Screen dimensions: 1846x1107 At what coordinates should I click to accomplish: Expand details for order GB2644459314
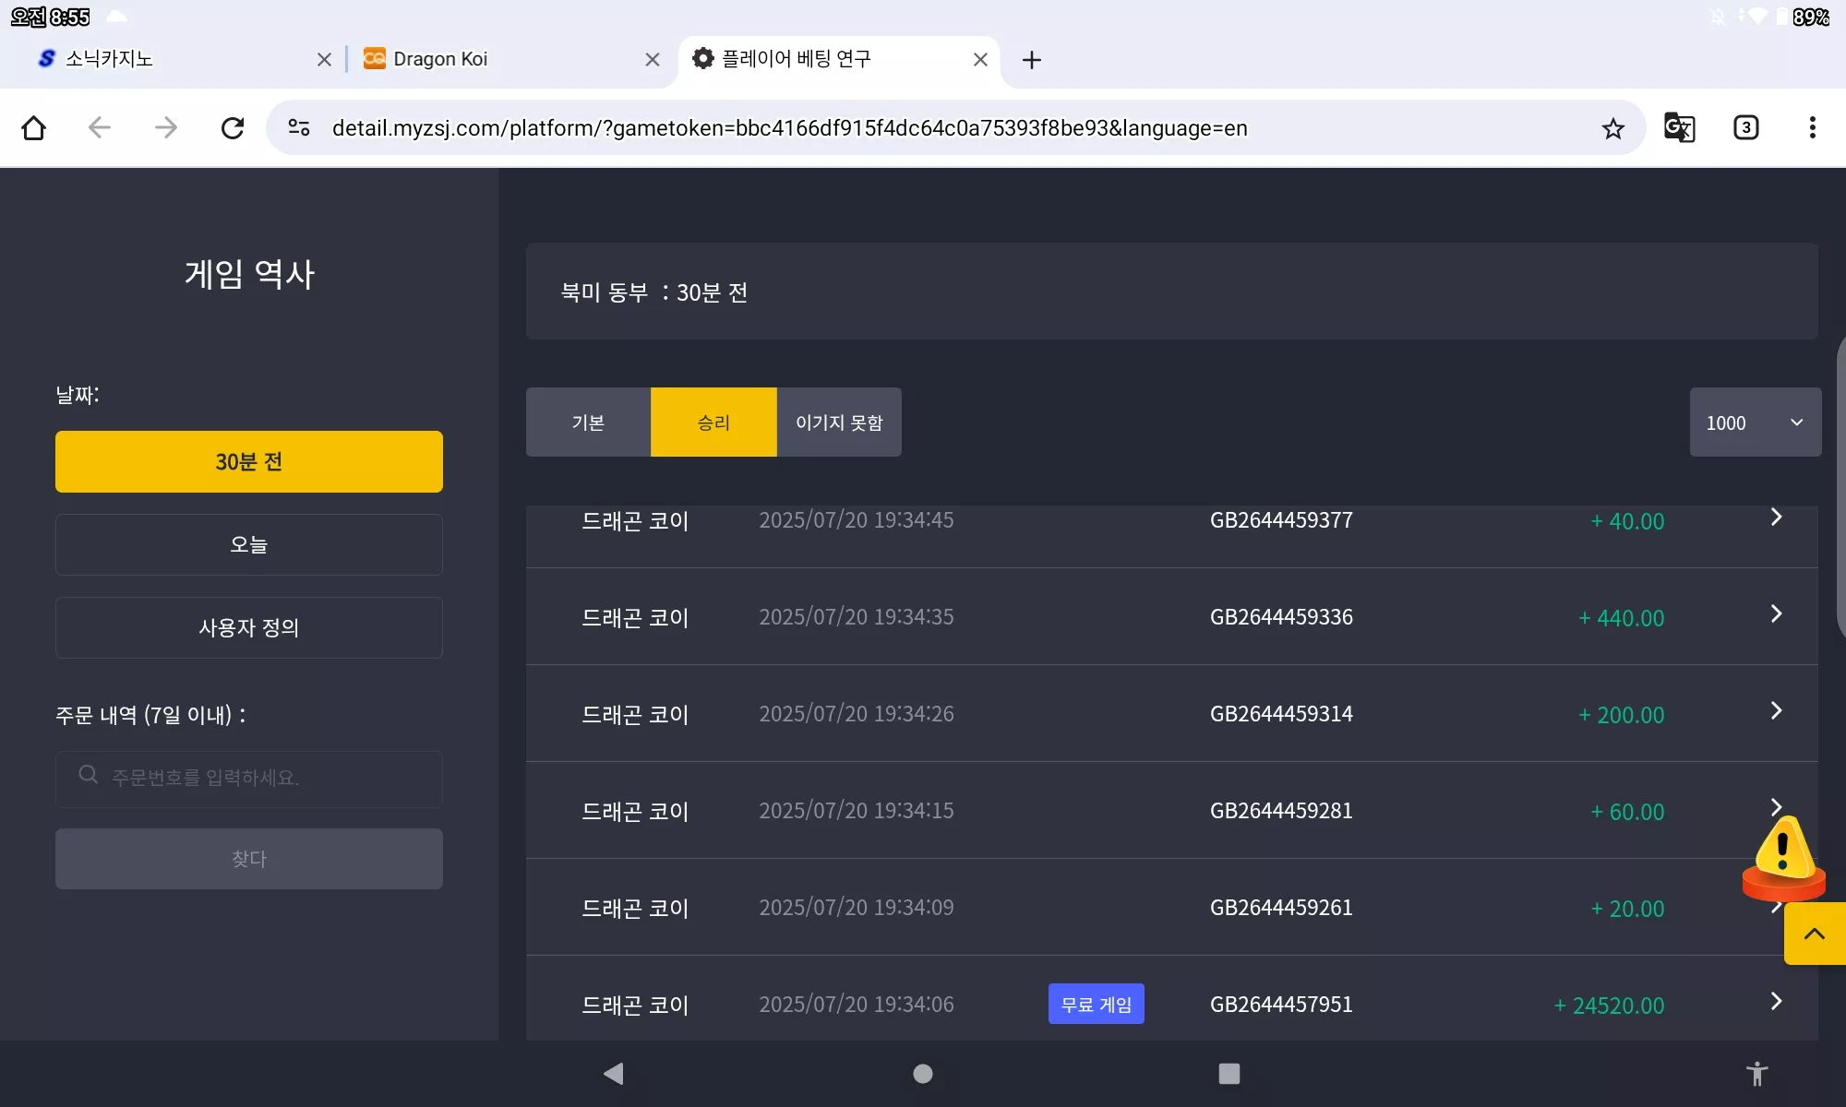[1776, 711]
